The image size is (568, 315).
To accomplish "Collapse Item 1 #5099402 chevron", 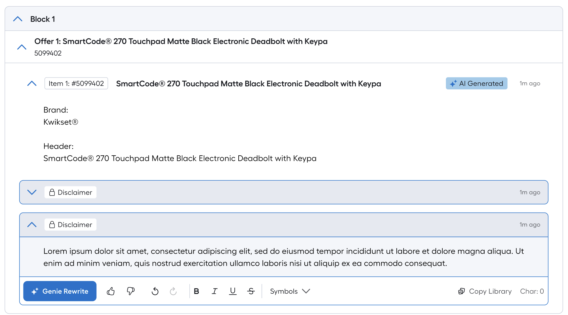I will point(32,83).
